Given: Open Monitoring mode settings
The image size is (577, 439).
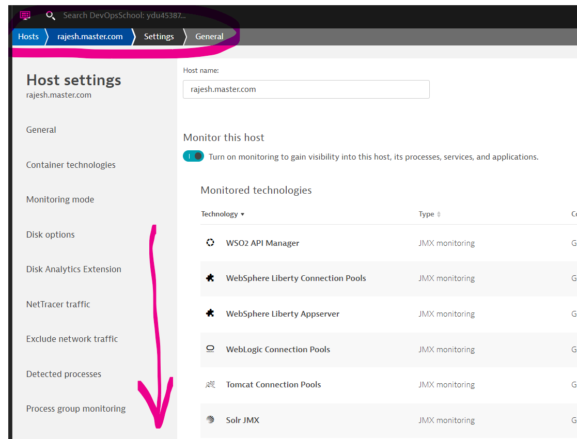Looking at the screenshot, I should (x=60, y=199).
